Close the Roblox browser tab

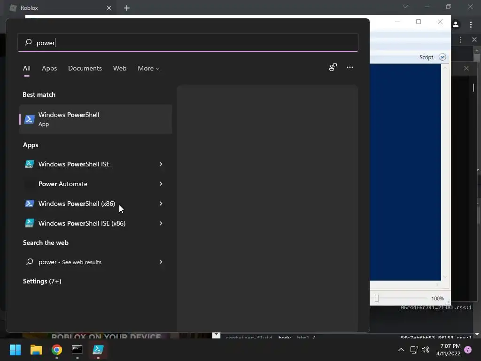pos(109,8)
